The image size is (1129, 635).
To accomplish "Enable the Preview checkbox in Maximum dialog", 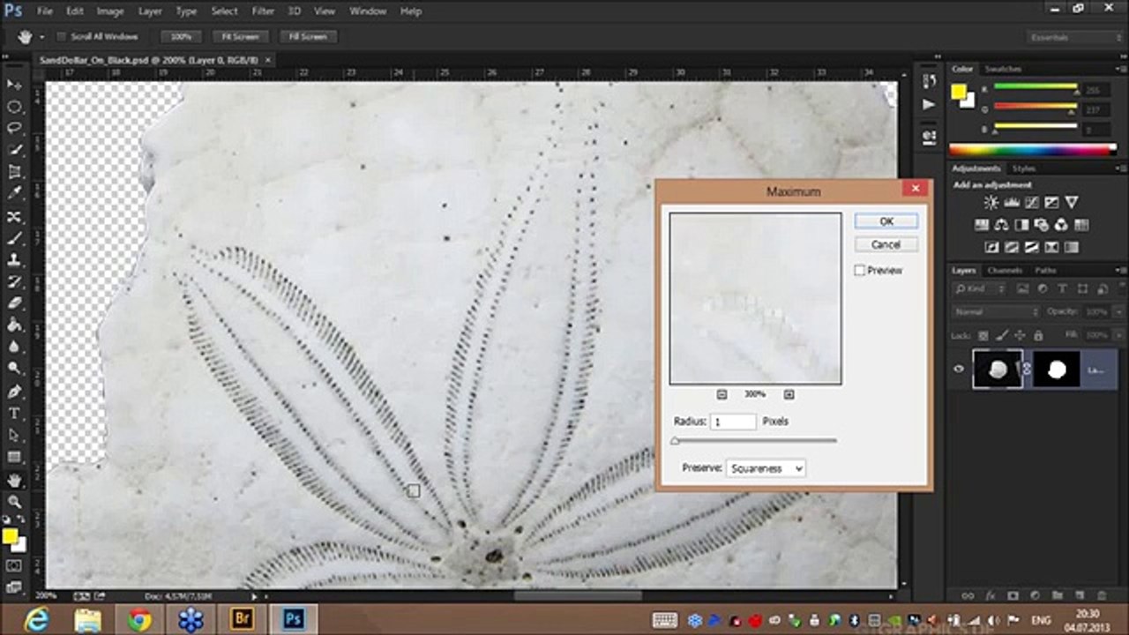I will click(860, 271).
